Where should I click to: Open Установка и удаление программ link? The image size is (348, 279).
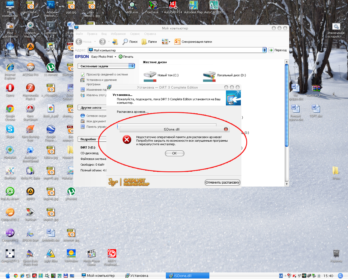pos(102,82)
